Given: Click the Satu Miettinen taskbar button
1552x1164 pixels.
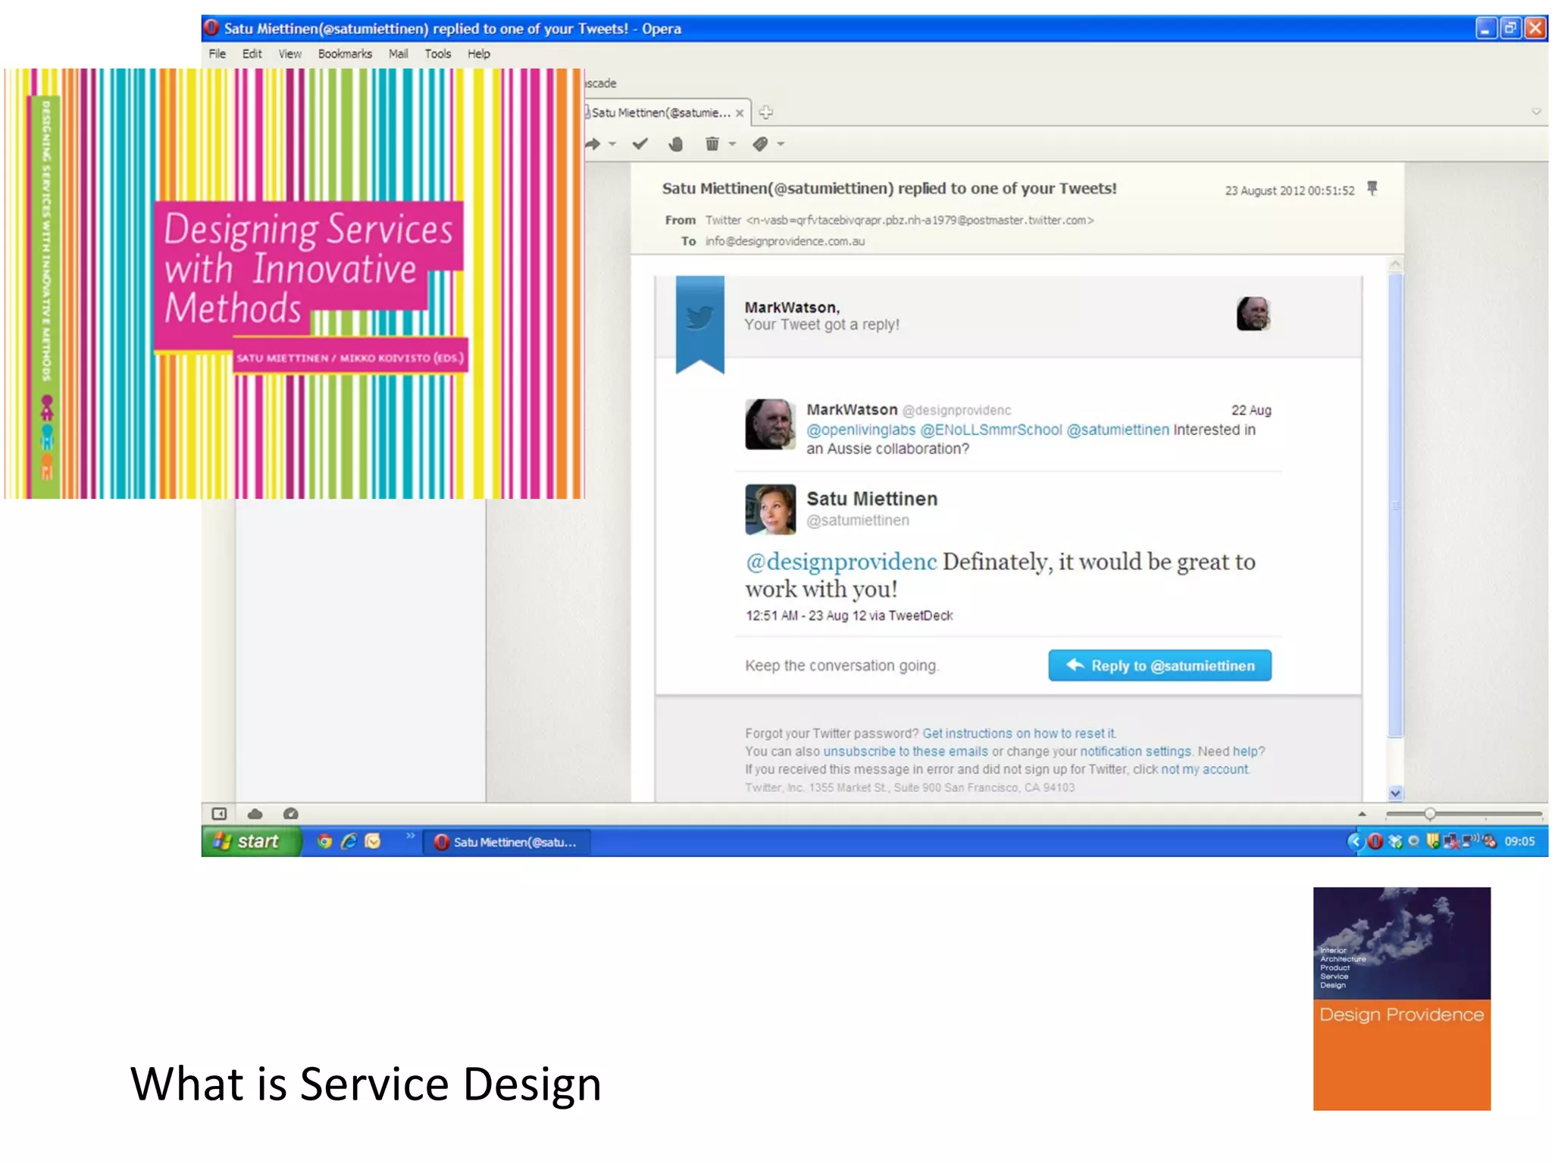Looking at the screenshot, I should point(507,842).
